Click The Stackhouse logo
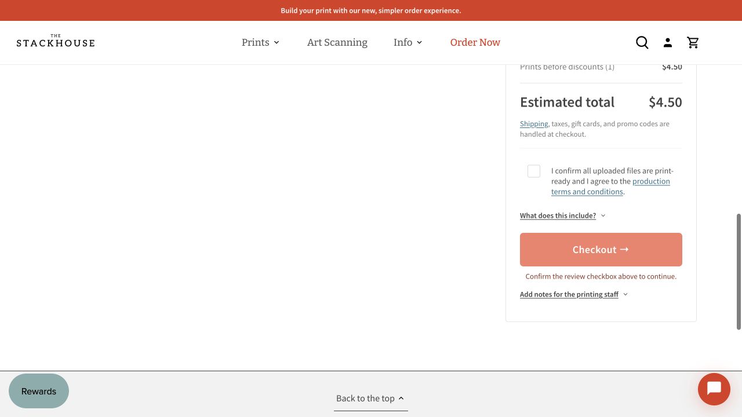 click(x=56, y=41)
